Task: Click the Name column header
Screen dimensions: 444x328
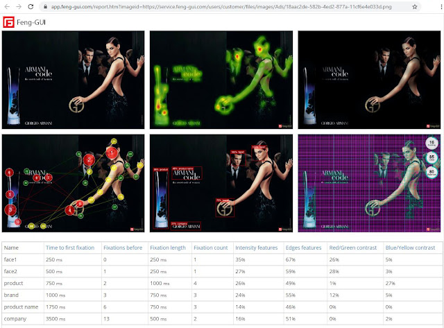Action: tap(11, 248)
